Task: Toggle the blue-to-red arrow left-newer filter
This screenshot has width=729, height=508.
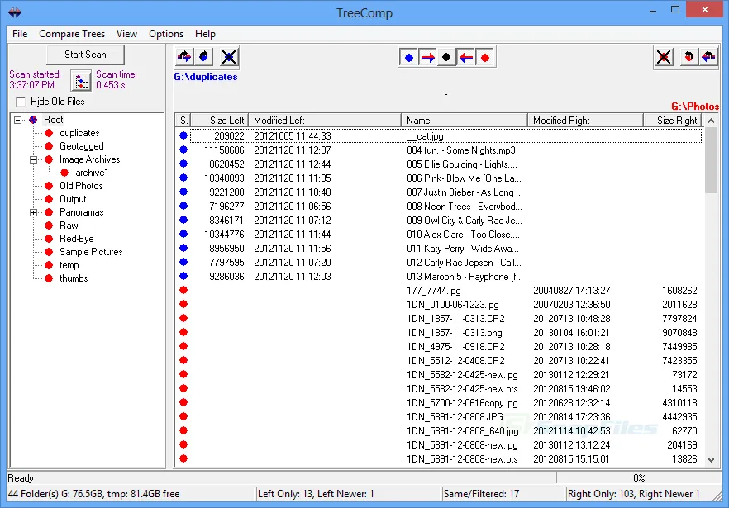Action: click(x=427, y=58)
